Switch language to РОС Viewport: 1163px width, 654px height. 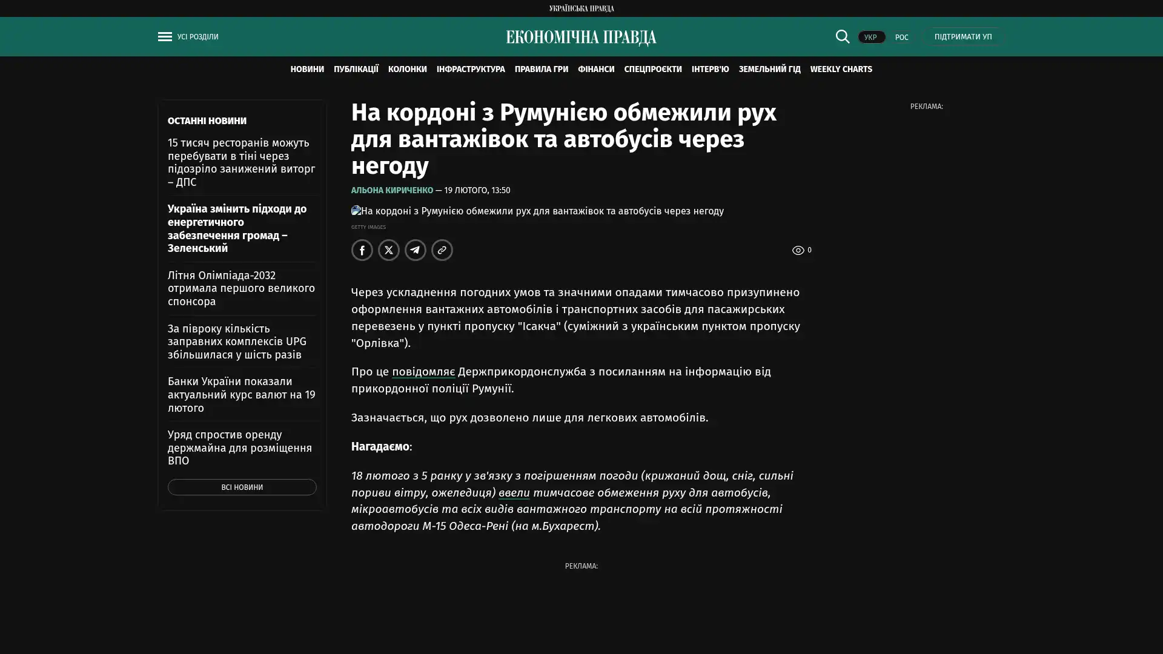pyautogui.click(x=901, y=38)
